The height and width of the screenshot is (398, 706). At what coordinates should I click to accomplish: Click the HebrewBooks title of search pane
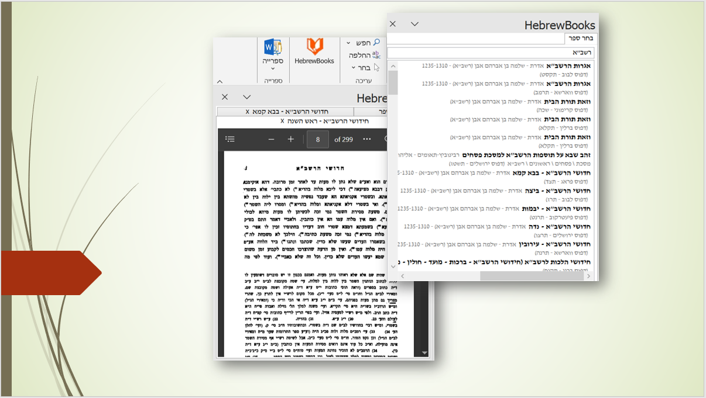(560, 25)
